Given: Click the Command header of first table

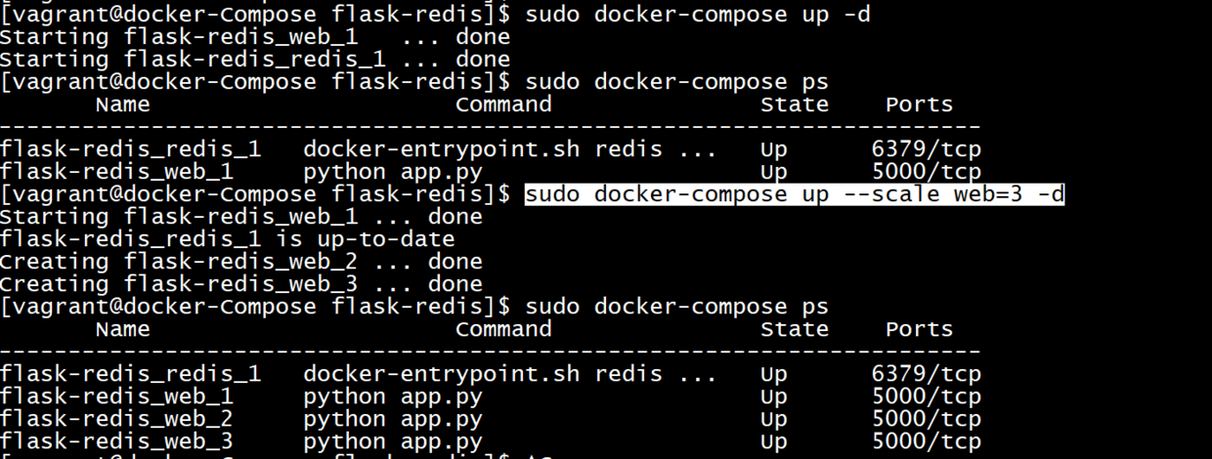Looking at the screenshot, I should coord(503,104).
